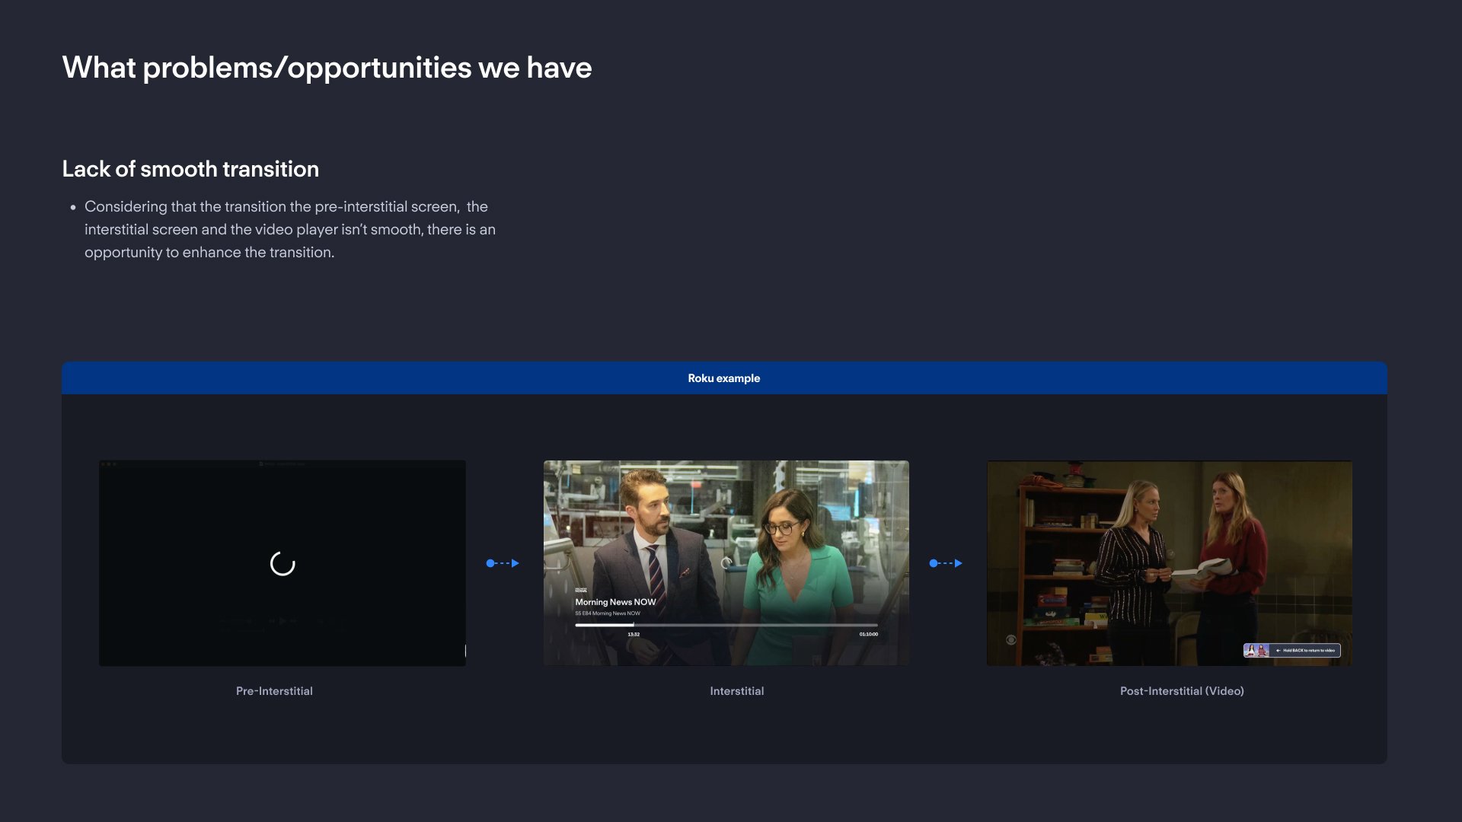Click the Morning News NOW progress bar
Image resolution: width=1462 pixels, height=822 pixels.
pos(726,625)
